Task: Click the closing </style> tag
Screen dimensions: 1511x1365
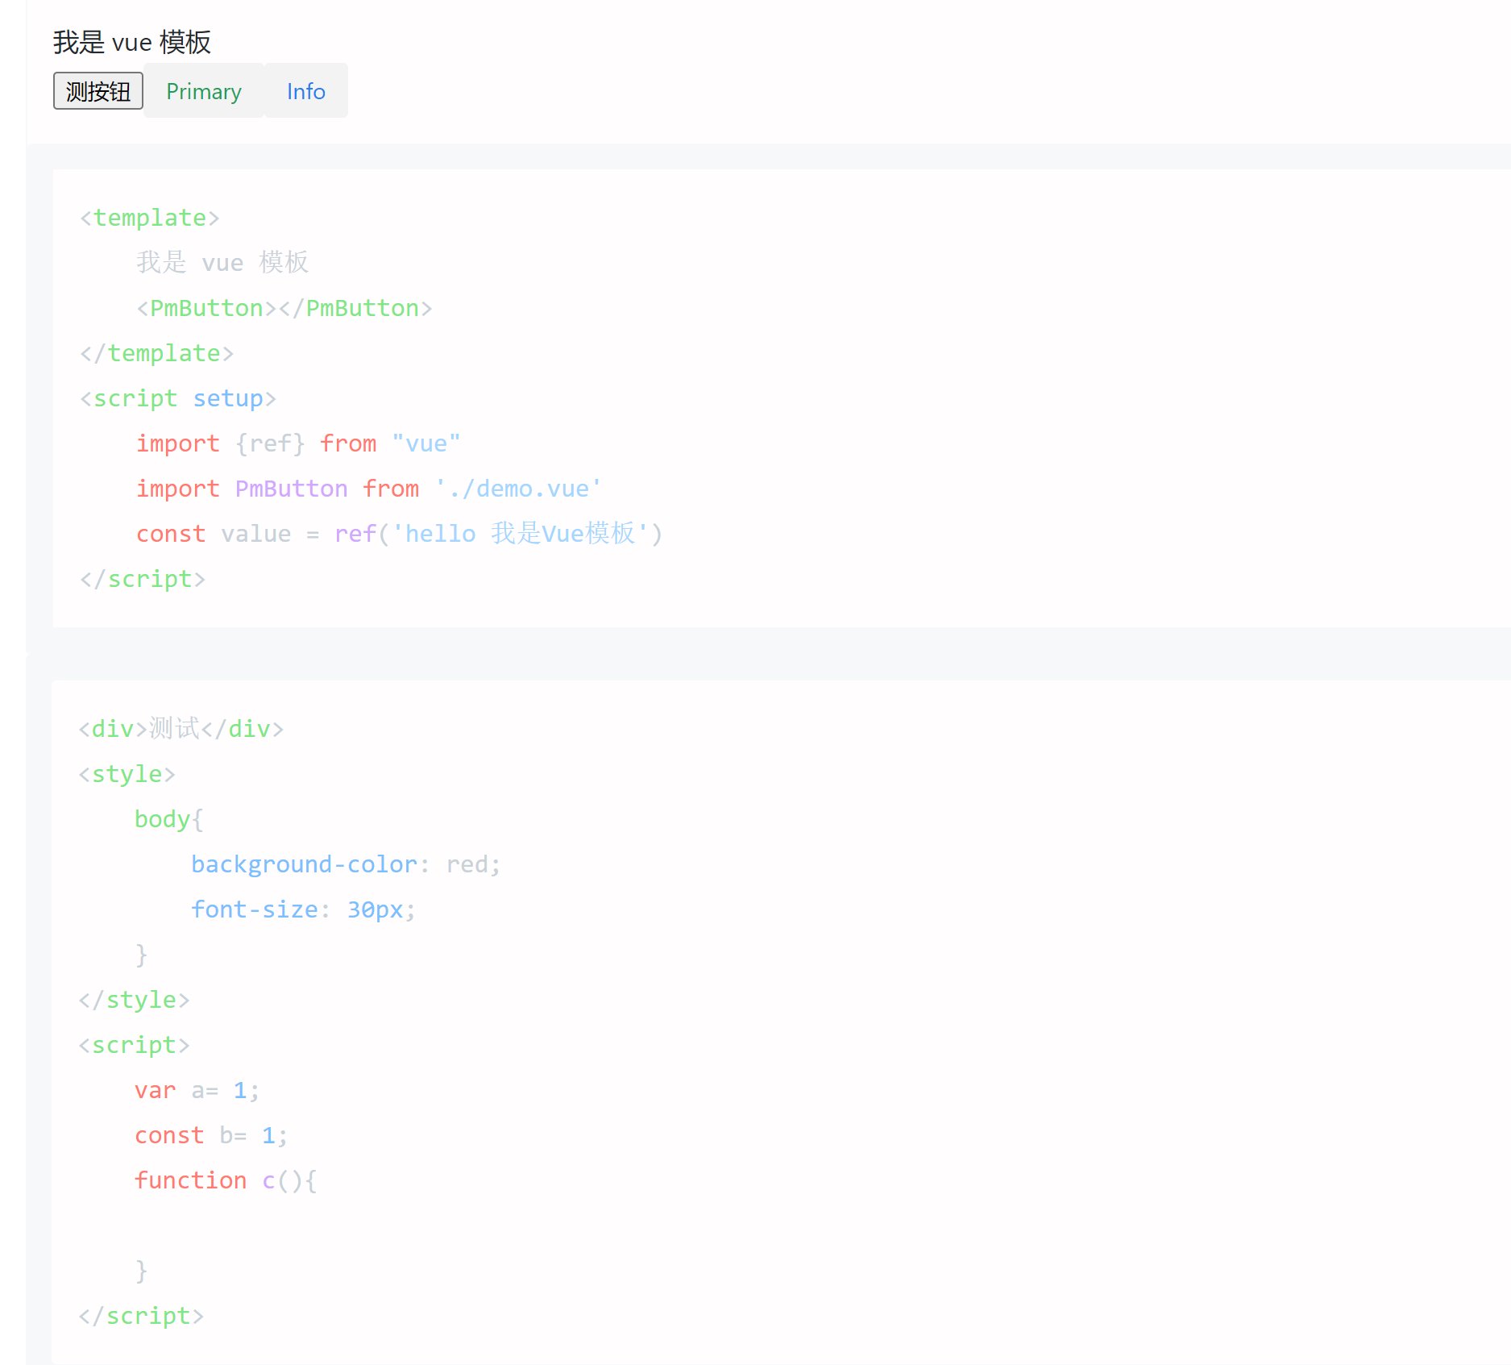Action: tap(134, 1000)
